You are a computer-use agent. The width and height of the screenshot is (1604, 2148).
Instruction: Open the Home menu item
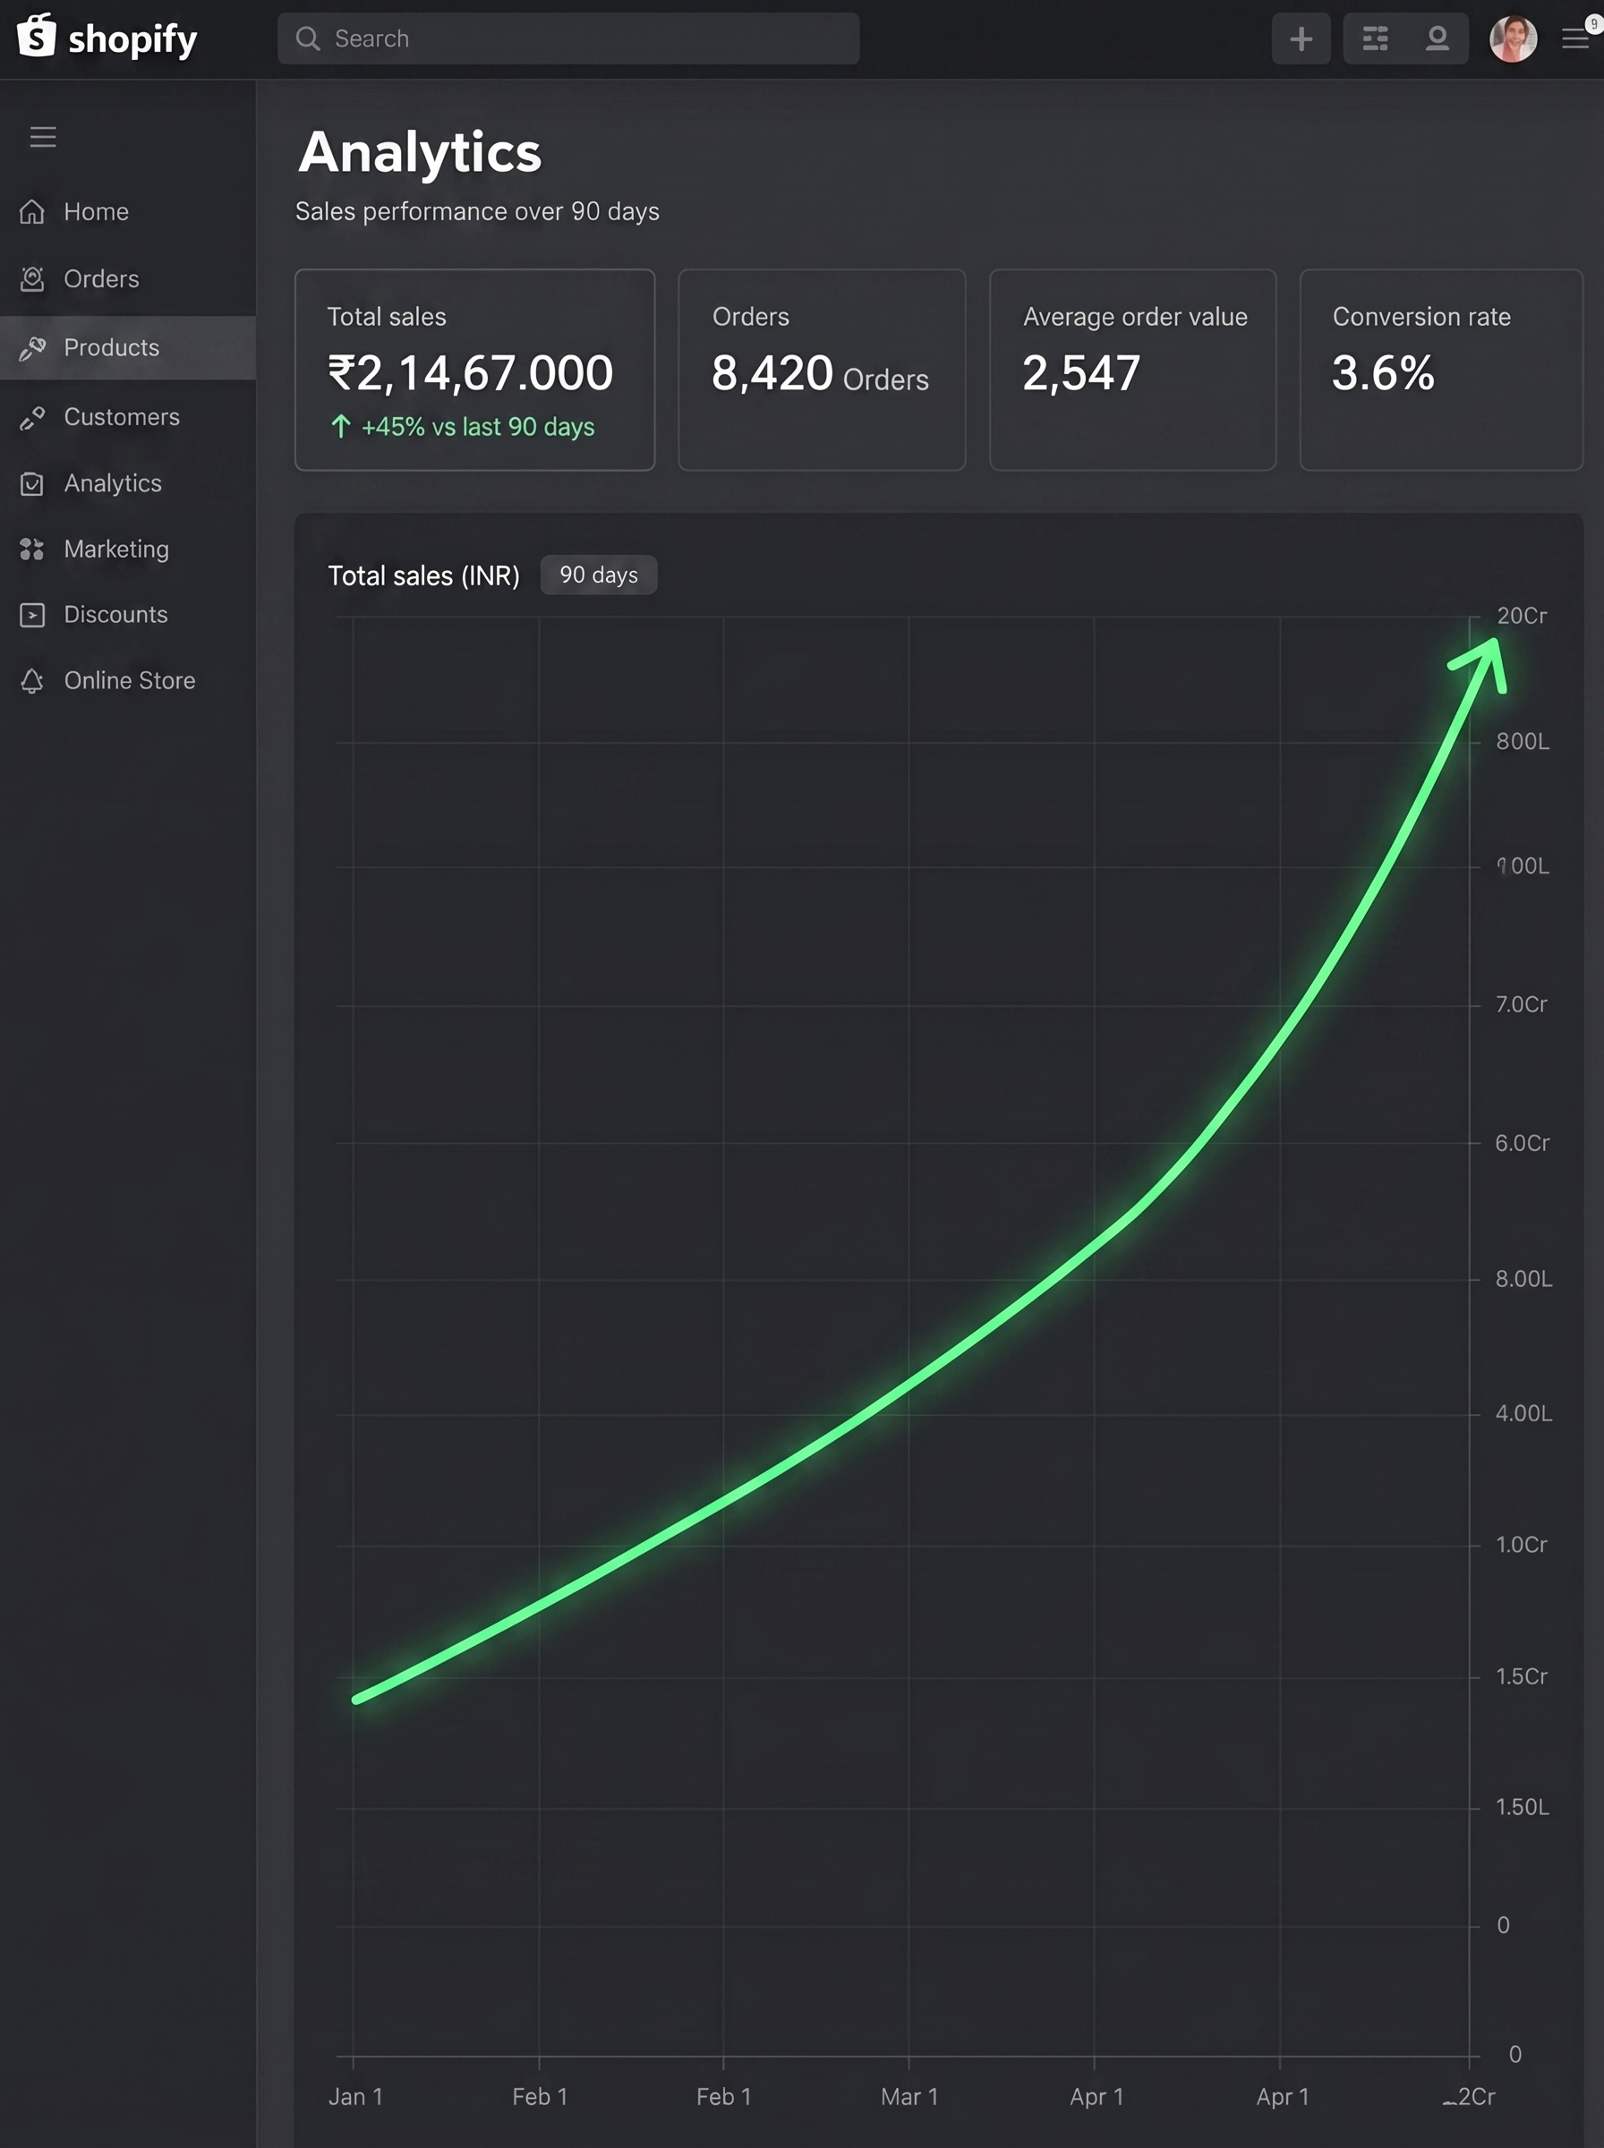pyautogui.click(x=127, y=211)
